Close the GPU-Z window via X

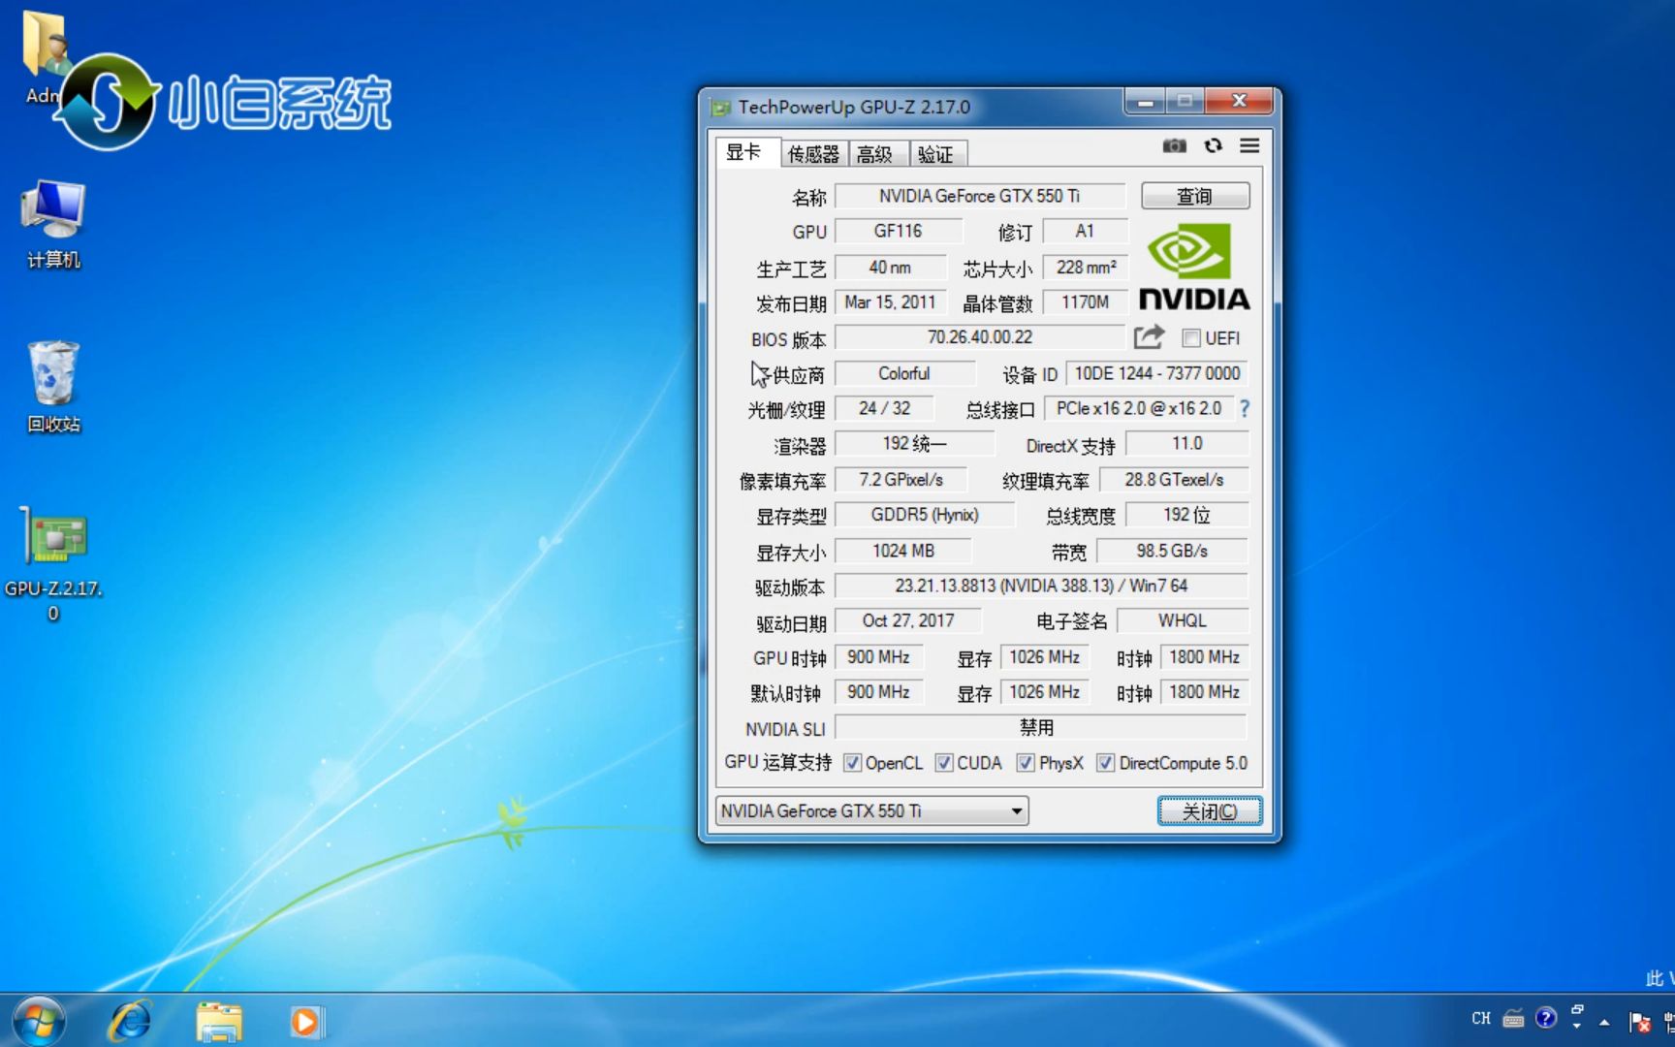[1239, 102]
